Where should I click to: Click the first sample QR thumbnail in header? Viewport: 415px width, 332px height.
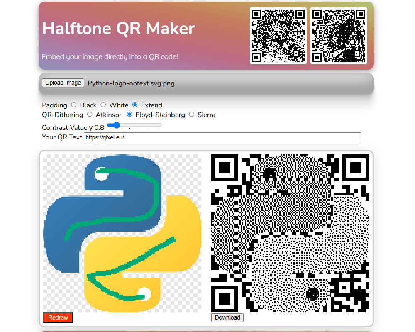point(278,36)
